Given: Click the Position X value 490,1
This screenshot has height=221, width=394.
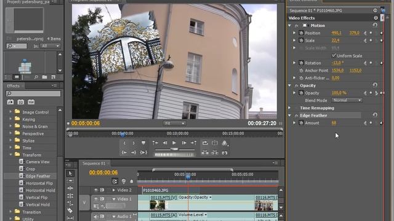Looking at the screenshot, I should 337,33.
